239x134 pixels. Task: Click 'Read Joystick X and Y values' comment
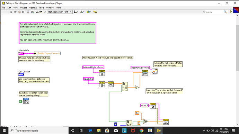108,57
